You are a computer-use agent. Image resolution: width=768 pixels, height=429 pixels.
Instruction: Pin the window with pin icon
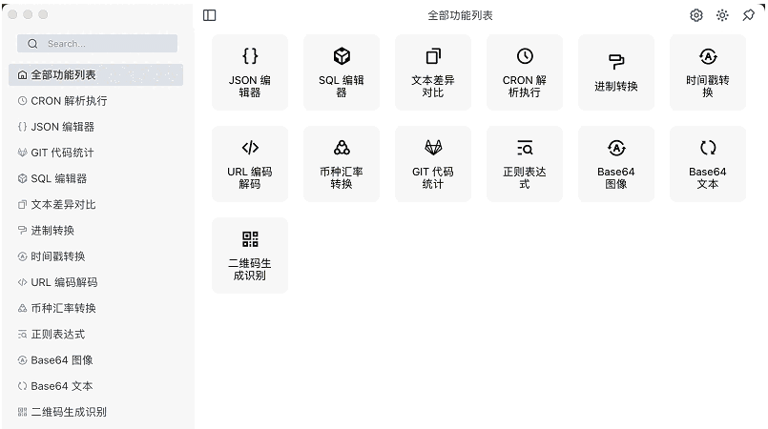748,15
